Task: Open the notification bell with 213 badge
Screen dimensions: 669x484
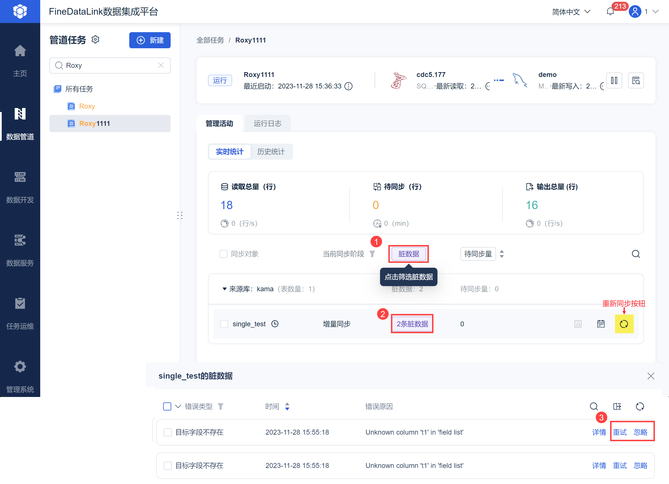Action: [610, 11]
